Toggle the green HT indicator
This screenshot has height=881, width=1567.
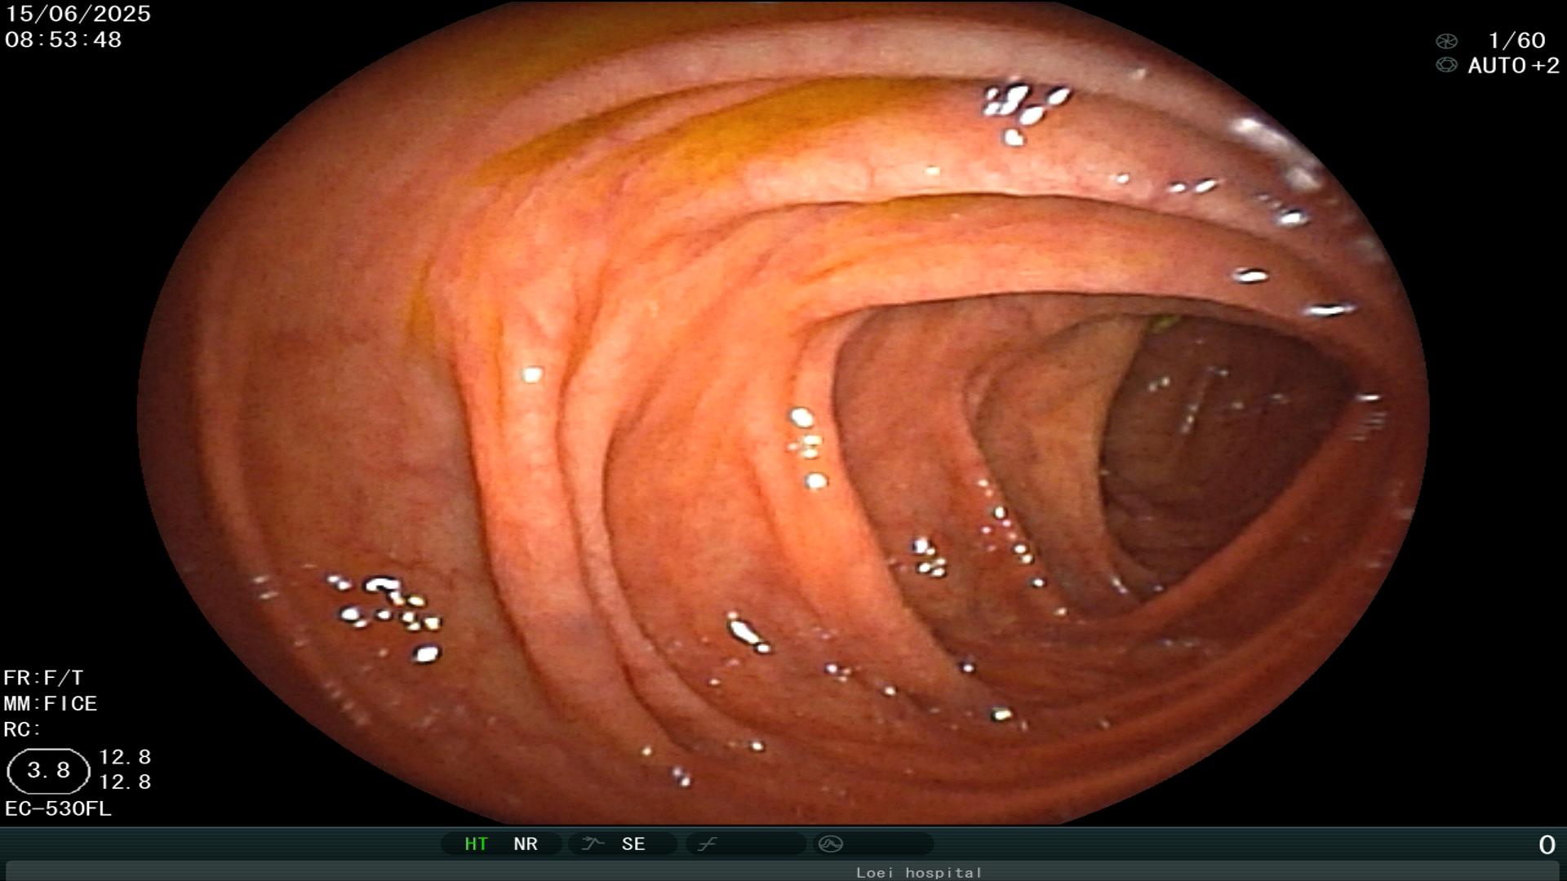coord(476,843)
